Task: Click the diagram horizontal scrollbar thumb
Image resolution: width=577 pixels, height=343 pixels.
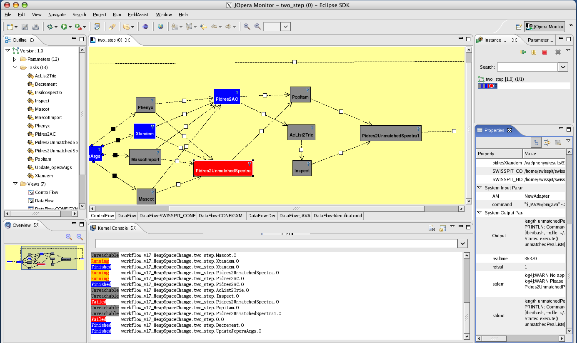Action: 296,209
